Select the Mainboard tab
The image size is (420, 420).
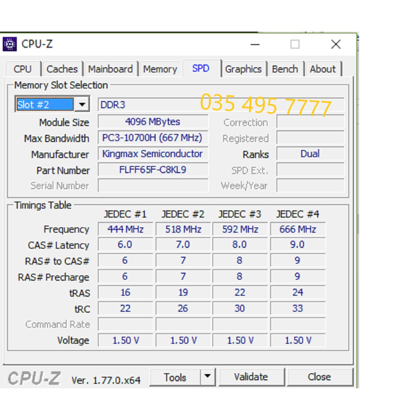[x=110, y=69]
